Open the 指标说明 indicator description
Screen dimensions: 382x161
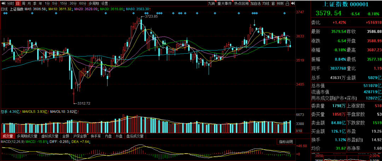point(286,142)
